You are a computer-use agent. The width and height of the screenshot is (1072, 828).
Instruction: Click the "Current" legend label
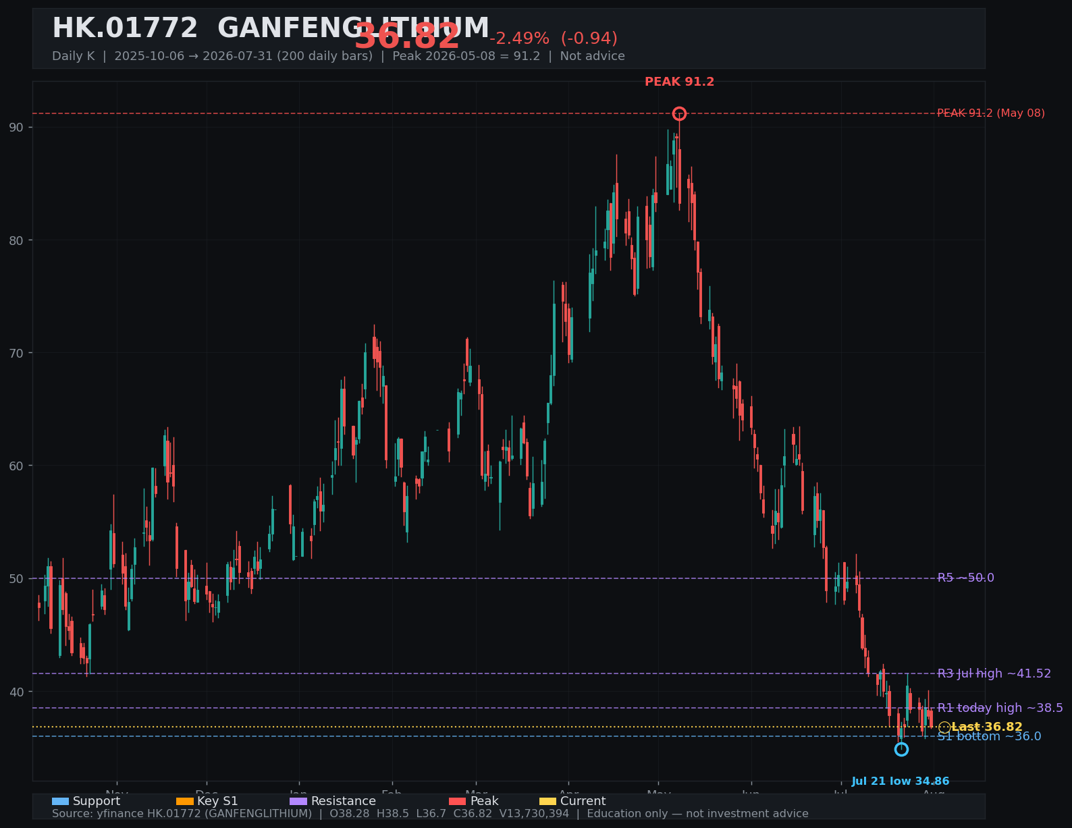tap(583, 801)
